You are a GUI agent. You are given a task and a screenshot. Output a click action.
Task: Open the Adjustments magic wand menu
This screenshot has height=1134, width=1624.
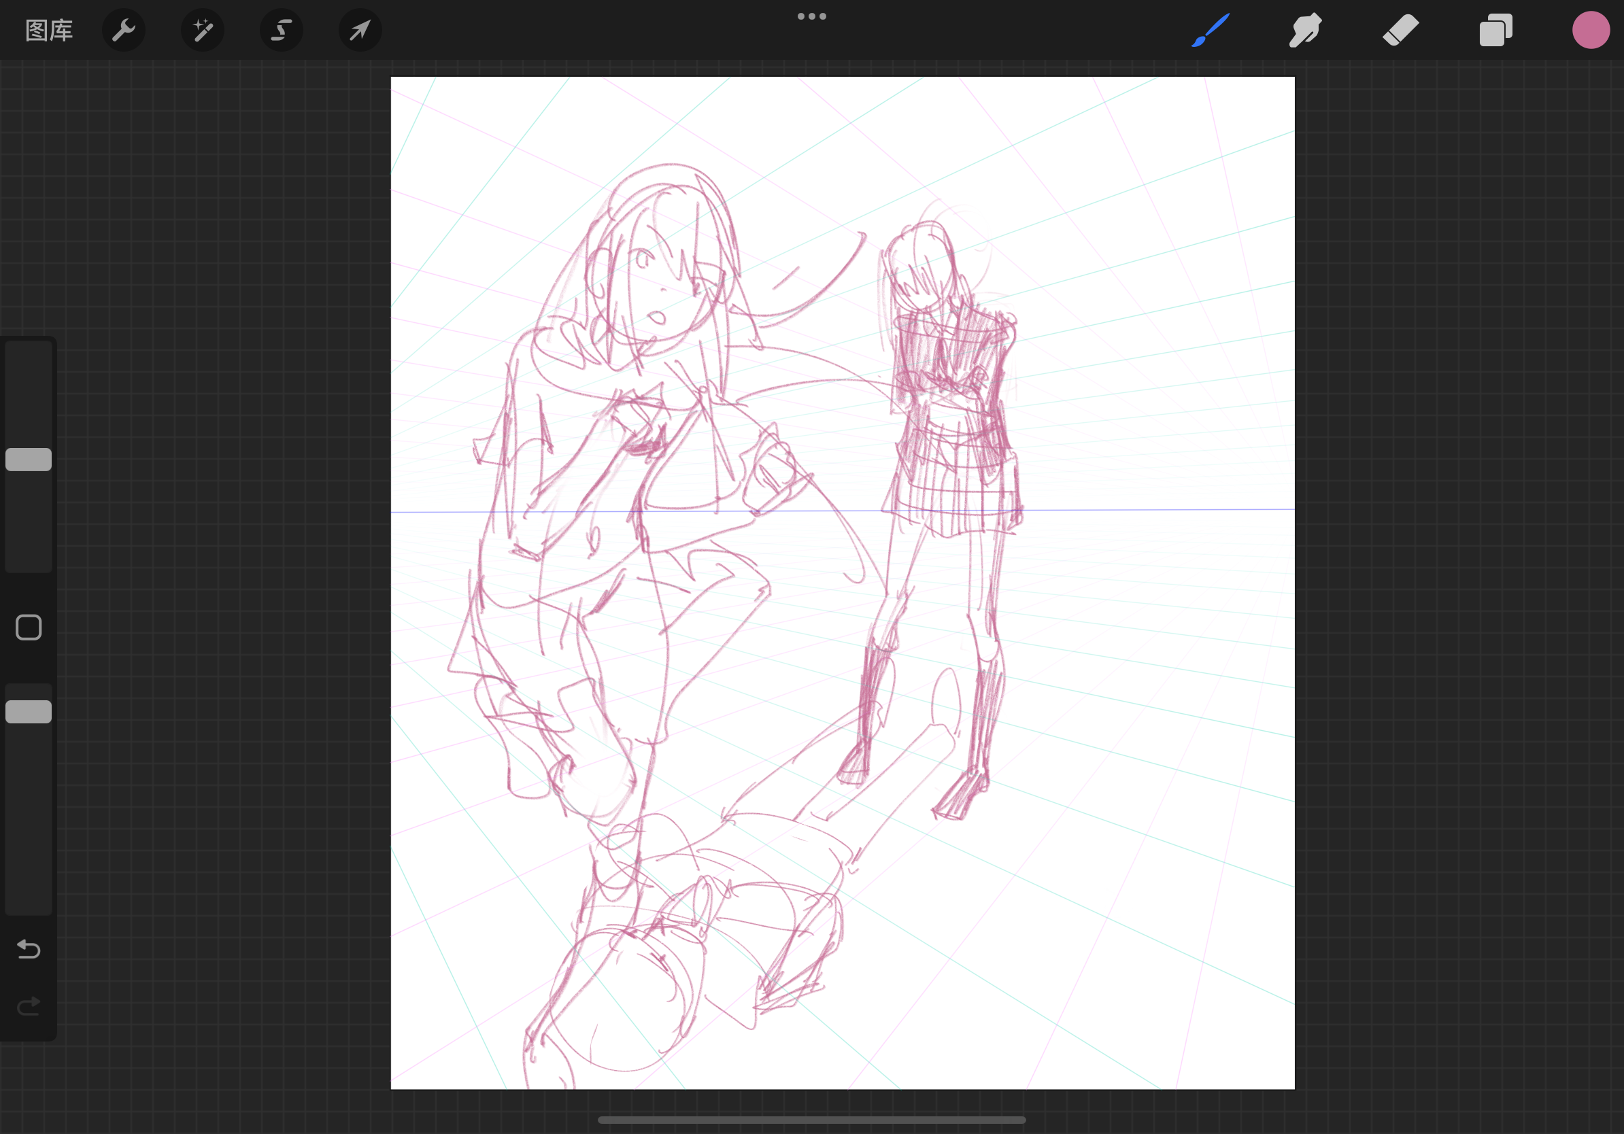tap(203, 31)
